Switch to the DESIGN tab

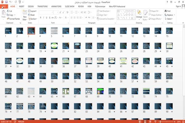[x=31, y=6]
